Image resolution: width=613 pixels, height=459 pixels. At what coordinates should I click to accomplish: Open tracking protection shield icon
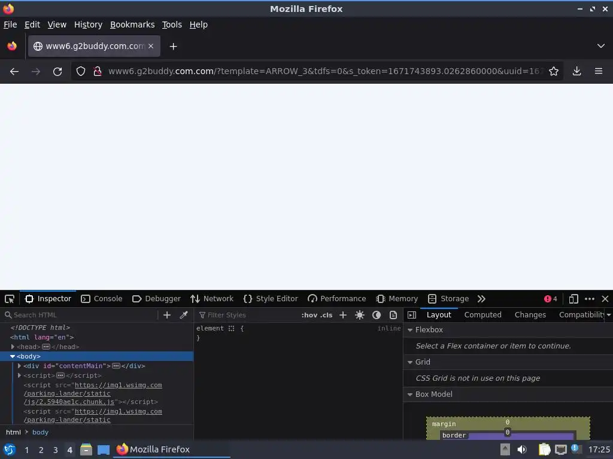point(81,72)
